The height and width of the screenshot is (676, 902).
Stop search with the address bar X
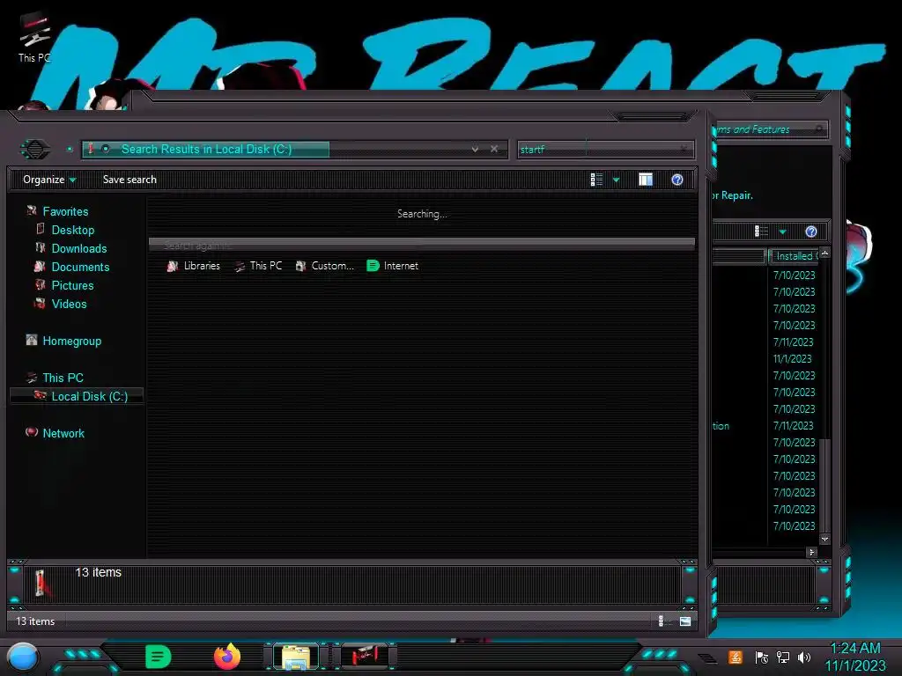[494, 149]
